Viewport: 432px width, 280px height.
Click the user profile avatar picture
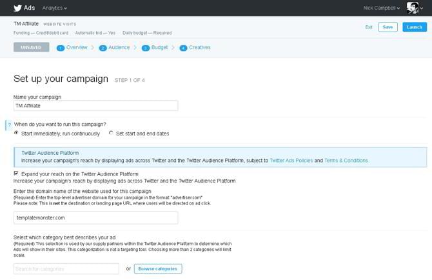(x=412, y=8)
